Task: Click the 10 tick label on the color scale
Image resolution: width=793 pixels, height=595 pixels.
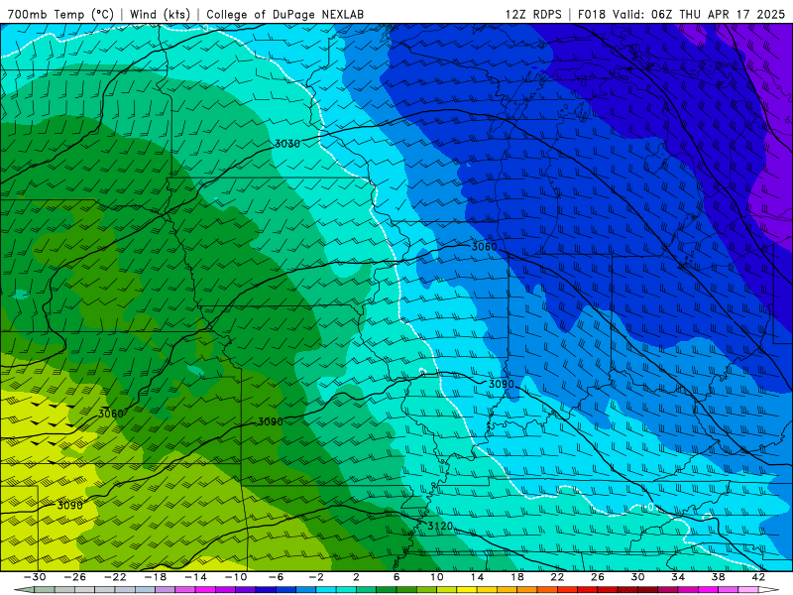Action: [436, 577]
